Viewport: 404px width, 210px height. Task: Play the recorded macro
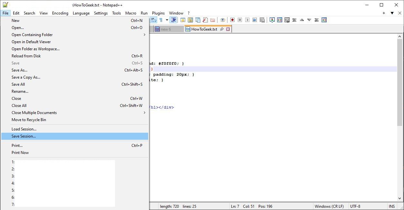click(x=247, y=20)
